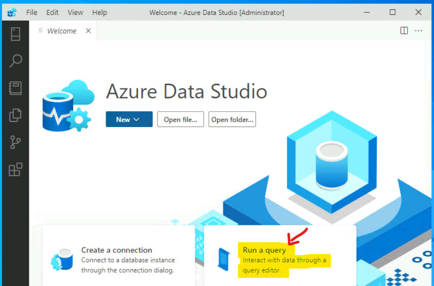Click the Open folder... button
434x286 pixels.
pos(232,119)
